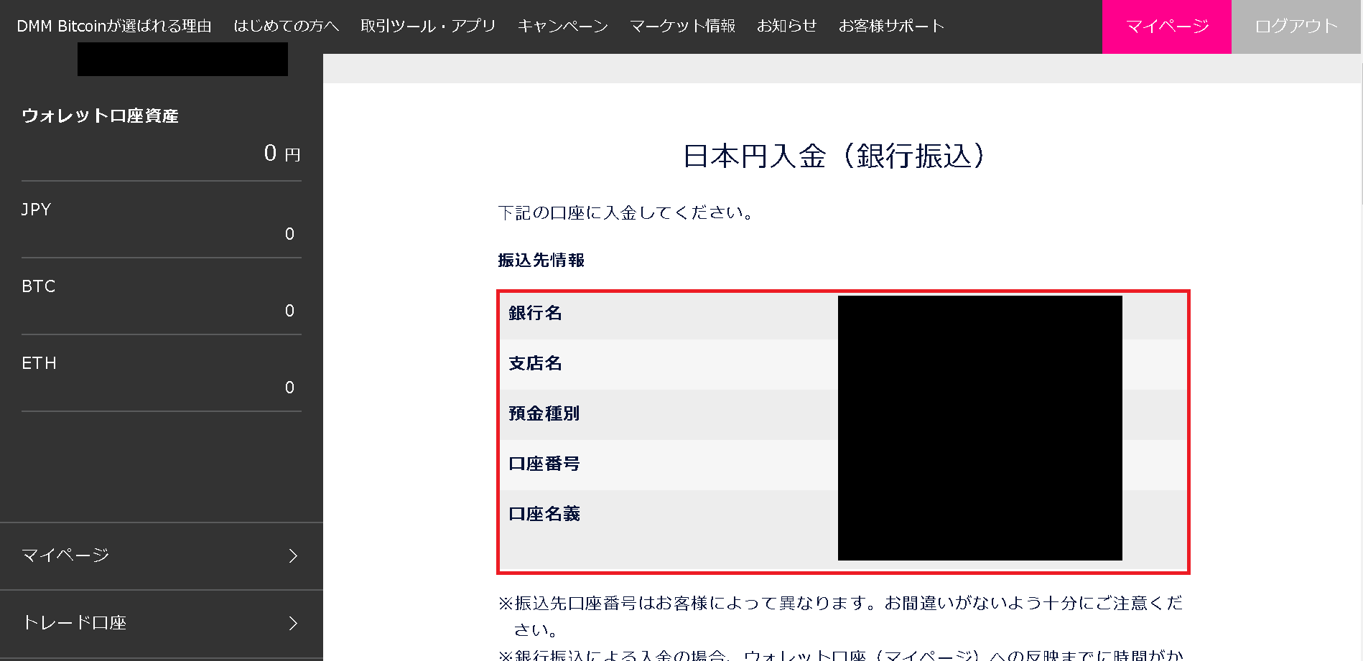Image resolution: width=1363 pixels, height=661 pixels.
Task: Click the chevron next to トレード口座
Action: [x=293, y=623]
